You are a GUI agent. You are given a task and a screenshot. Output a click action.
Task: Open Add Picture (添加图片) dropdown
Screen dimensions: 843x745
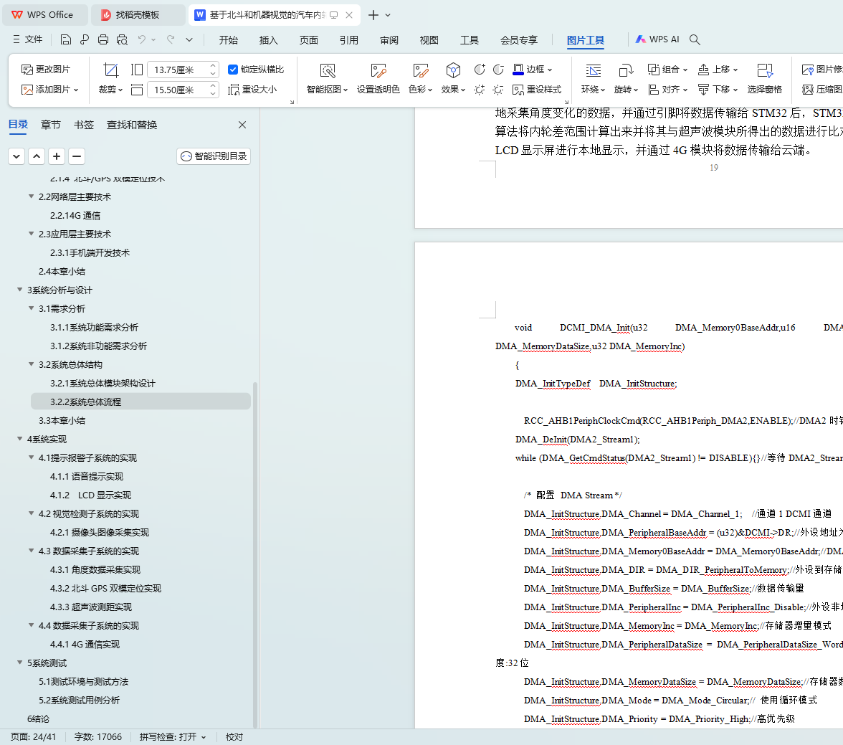pyautogui.click(x=50, y=90)
